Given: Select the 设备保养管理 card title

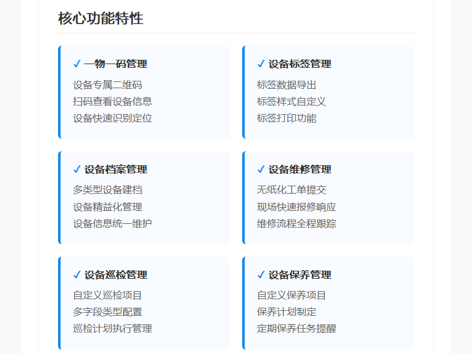Looking at the screenshot, I should 300,274.
